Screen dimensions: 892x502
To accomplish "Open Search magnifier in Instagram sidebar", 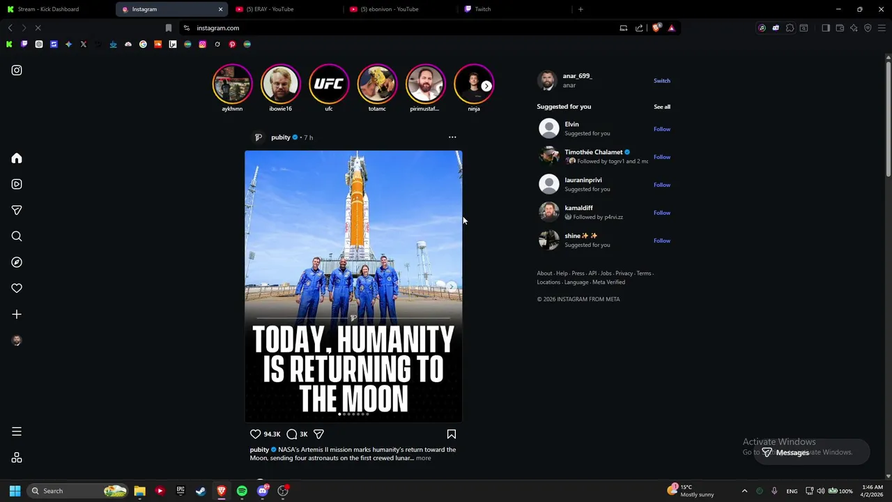I will coord(17,236).
